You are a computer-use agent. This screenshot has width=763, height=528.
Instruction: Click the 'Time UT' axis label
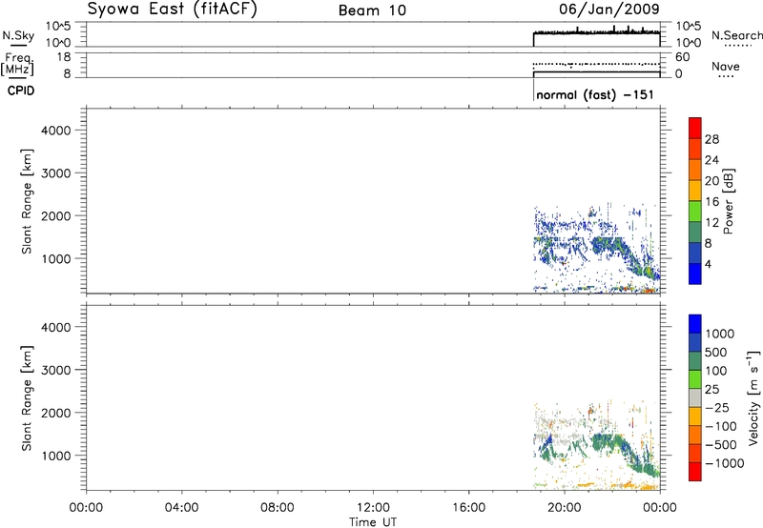(373, 522)
